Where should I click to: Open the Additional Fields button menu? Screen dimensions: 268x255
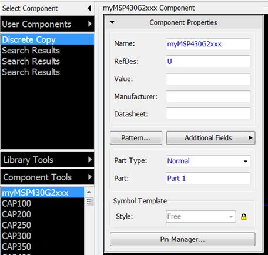pyautogui.click(x=211, y=138)
